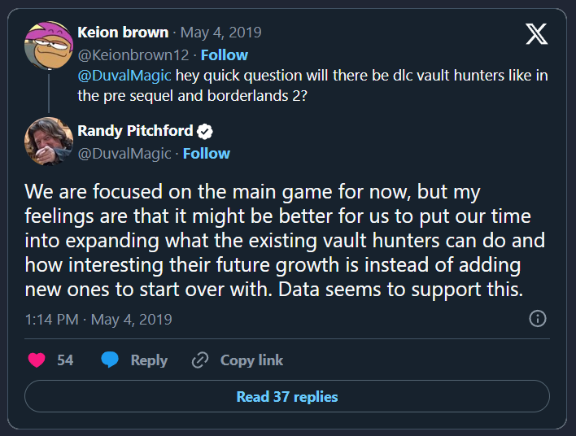Click the Reply label

point(149,360)
